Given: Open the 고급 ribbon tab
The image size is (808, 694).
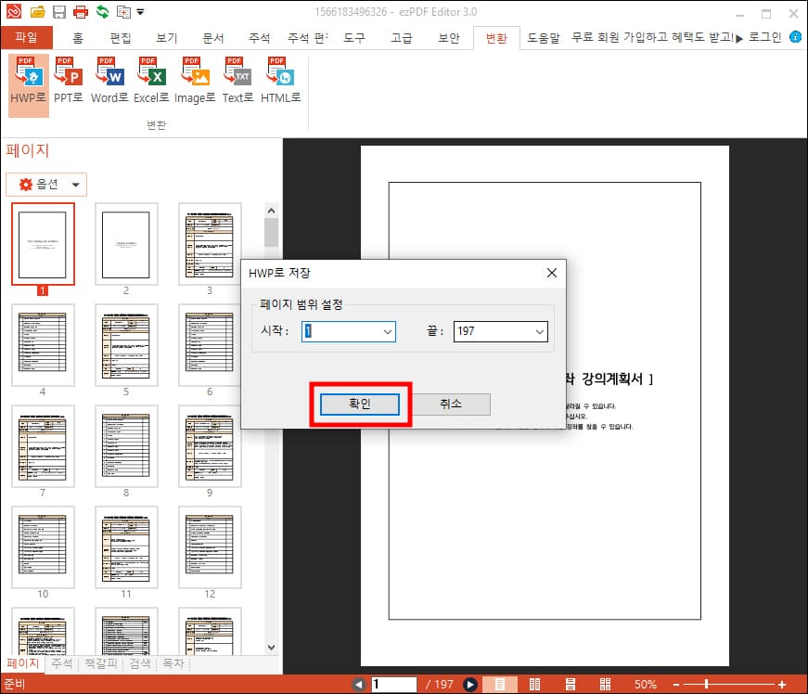Looking at the screenshot, I should click(402, 38).
